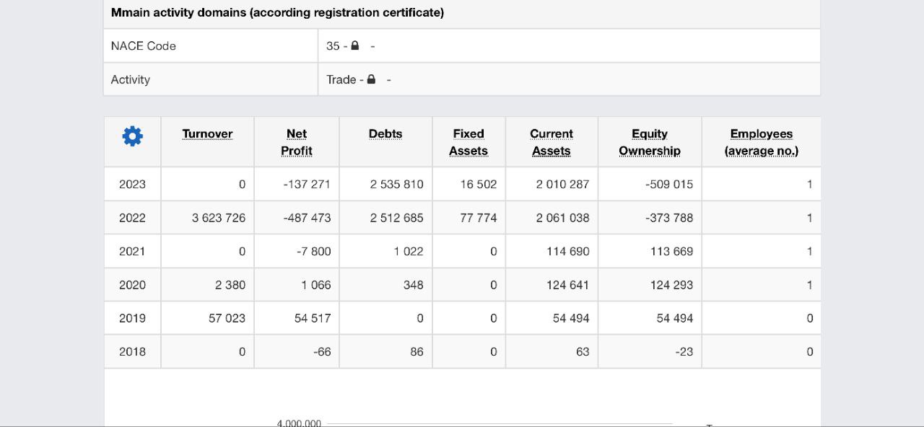Click the 2022 turnover value 3 623 726
Image resolution: width=924 pixels, height=427 pixels.
tap(219, 218)
